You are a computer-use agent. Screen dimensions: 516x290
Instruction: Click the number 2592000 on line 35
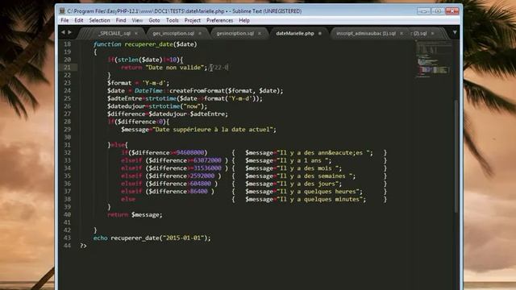[x=202, y=176]
